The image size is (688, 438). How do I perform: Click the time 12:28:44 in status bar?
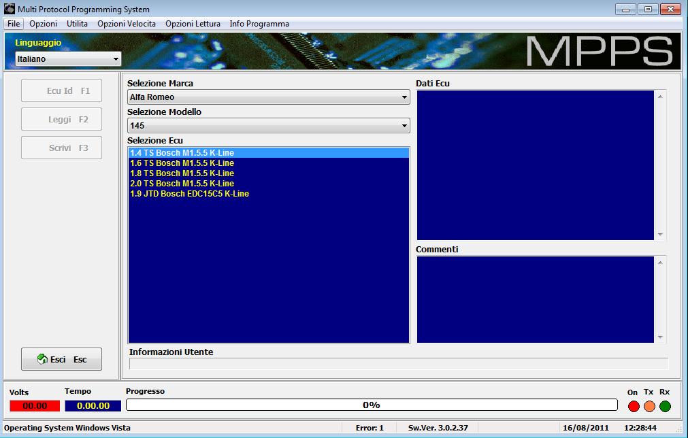point(640,428)
